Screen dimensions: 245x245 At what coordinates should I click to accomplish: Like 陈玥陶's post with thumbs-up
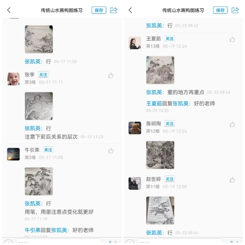(x=232, y=124)
